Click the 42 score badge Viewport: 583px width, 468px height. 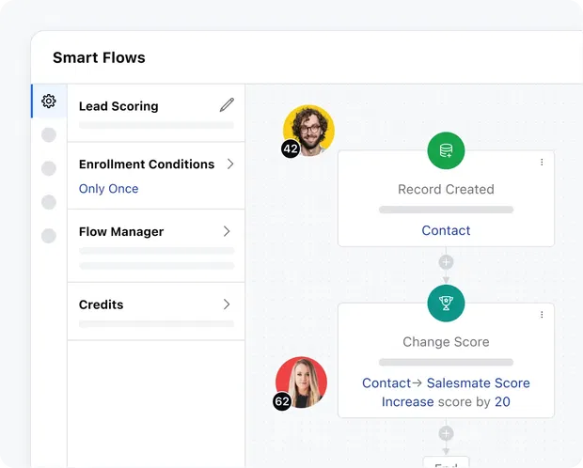point(291,148)
